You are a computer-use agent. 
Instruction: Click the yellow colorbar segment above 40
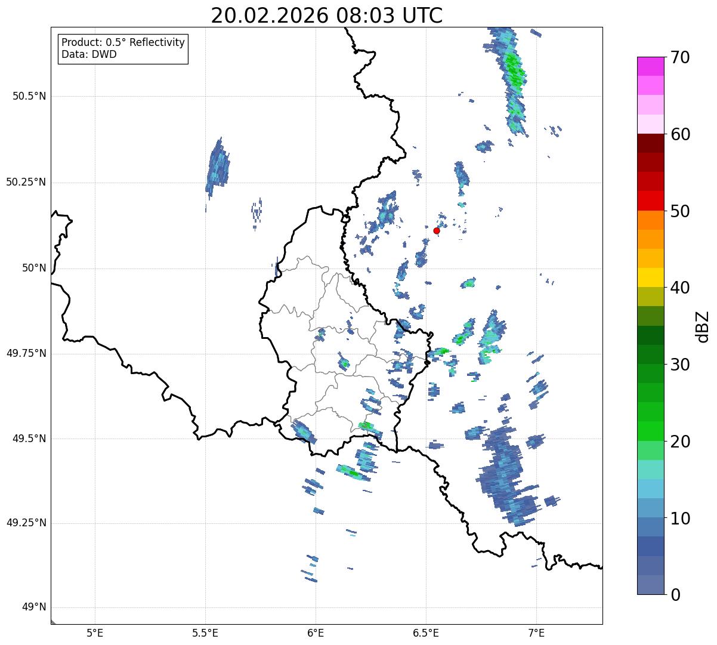650,277
